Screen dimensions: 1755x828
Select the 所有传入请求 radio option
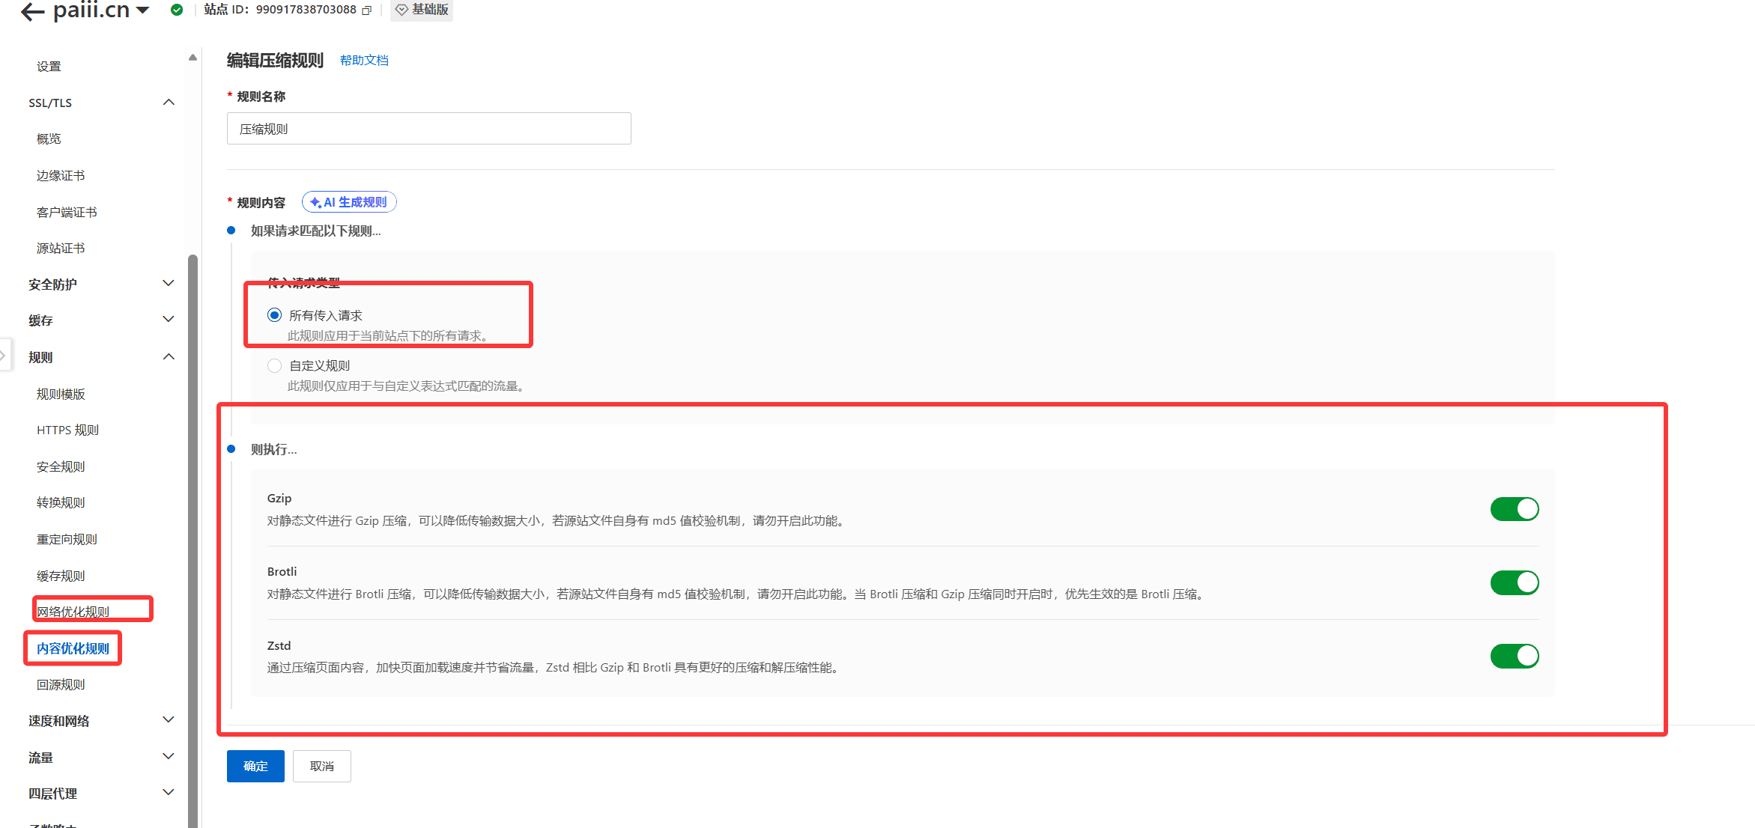pyautogui.click(x=274, y=315)
